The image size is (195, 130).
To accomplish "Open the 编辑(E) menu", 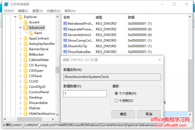I will [x=23, y=11].
